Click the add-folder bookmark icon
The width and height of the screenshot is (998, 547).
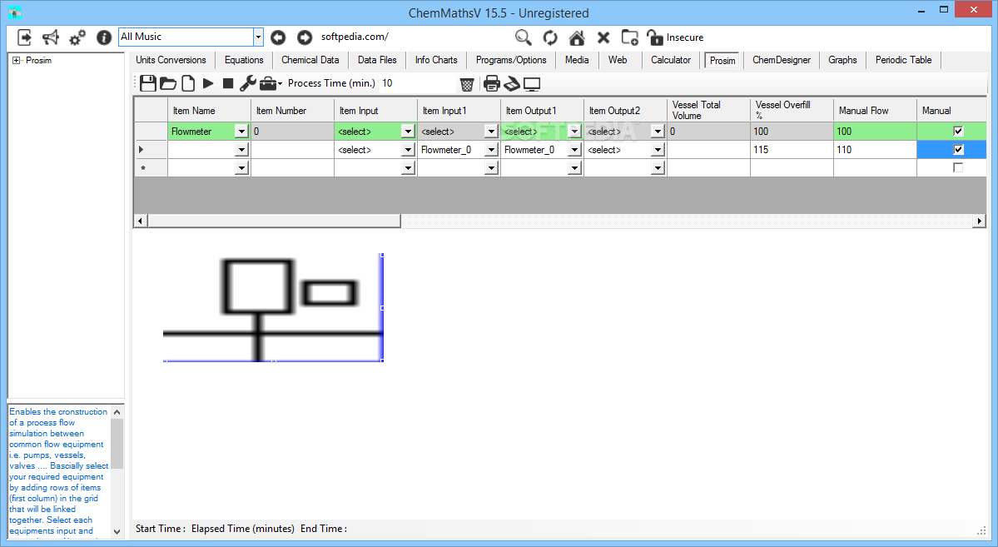(629, 37)
